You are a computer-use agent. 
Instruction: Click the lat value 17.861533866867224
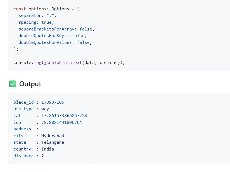coord(64,116)
